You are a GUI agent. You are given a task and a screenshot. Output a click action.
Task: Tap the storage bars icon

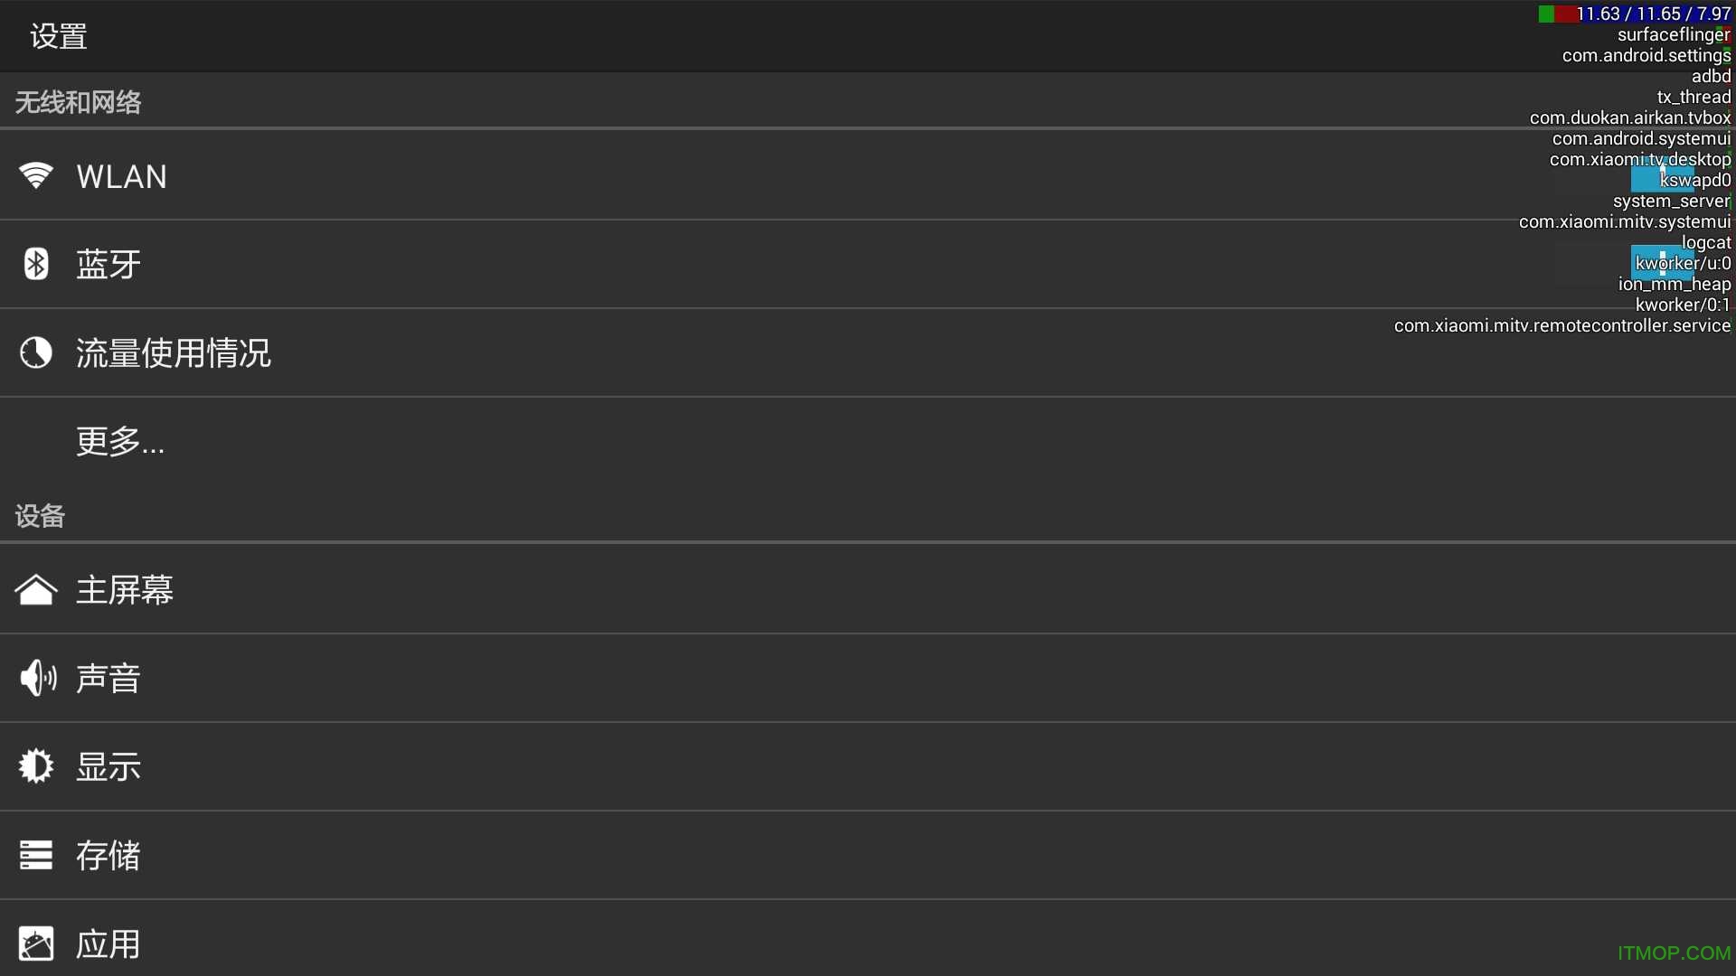tap(36, 855)
